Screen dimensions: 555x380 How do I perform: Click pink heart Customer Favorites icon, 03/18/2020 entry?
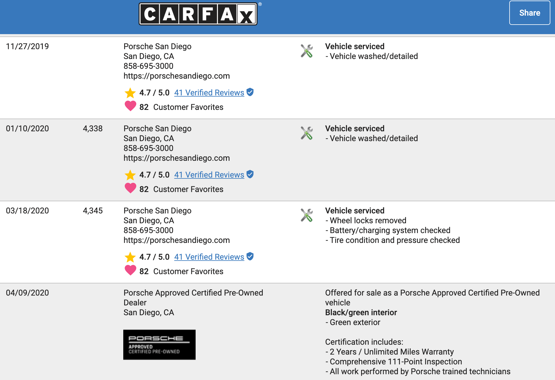(x=130, y=270)
